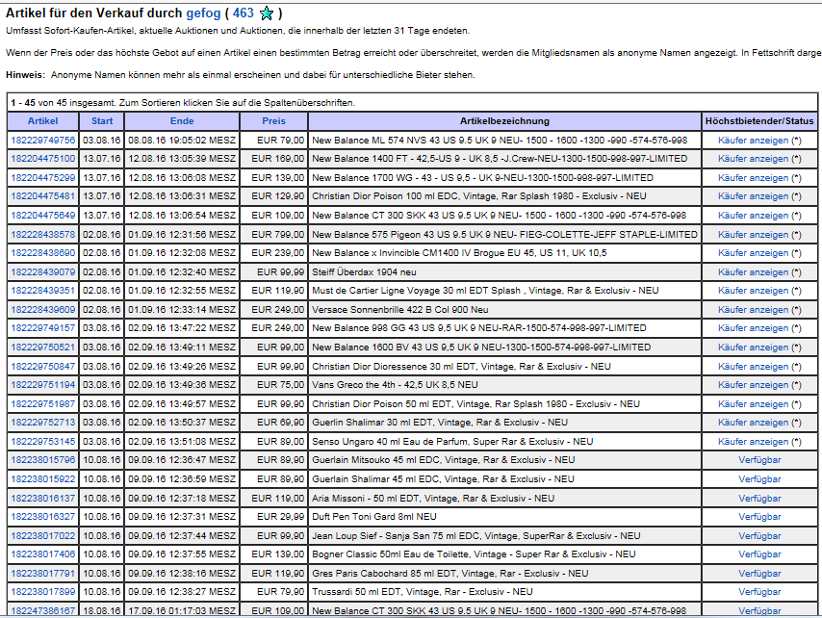Click Verfügbar status for Duft Pen Toni Gard
The width and height of the screenshot is (822, 618).
point(759,517)
